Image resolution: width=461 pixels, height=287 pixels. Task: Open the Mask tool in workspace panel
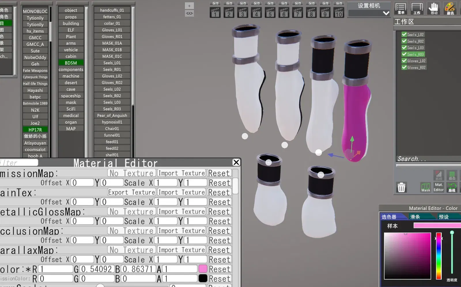pyautogui.click(x=426, y=187)
